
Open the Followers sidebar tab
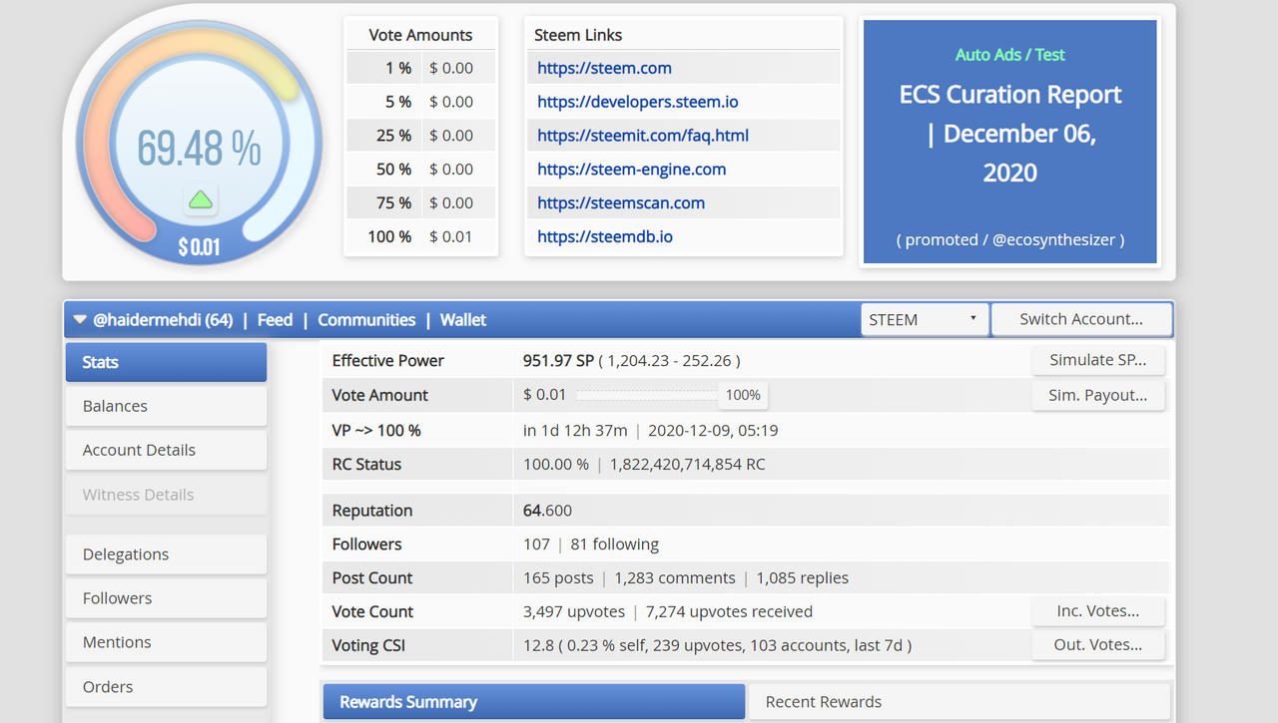pyautogui.click(x=166, y=598)
